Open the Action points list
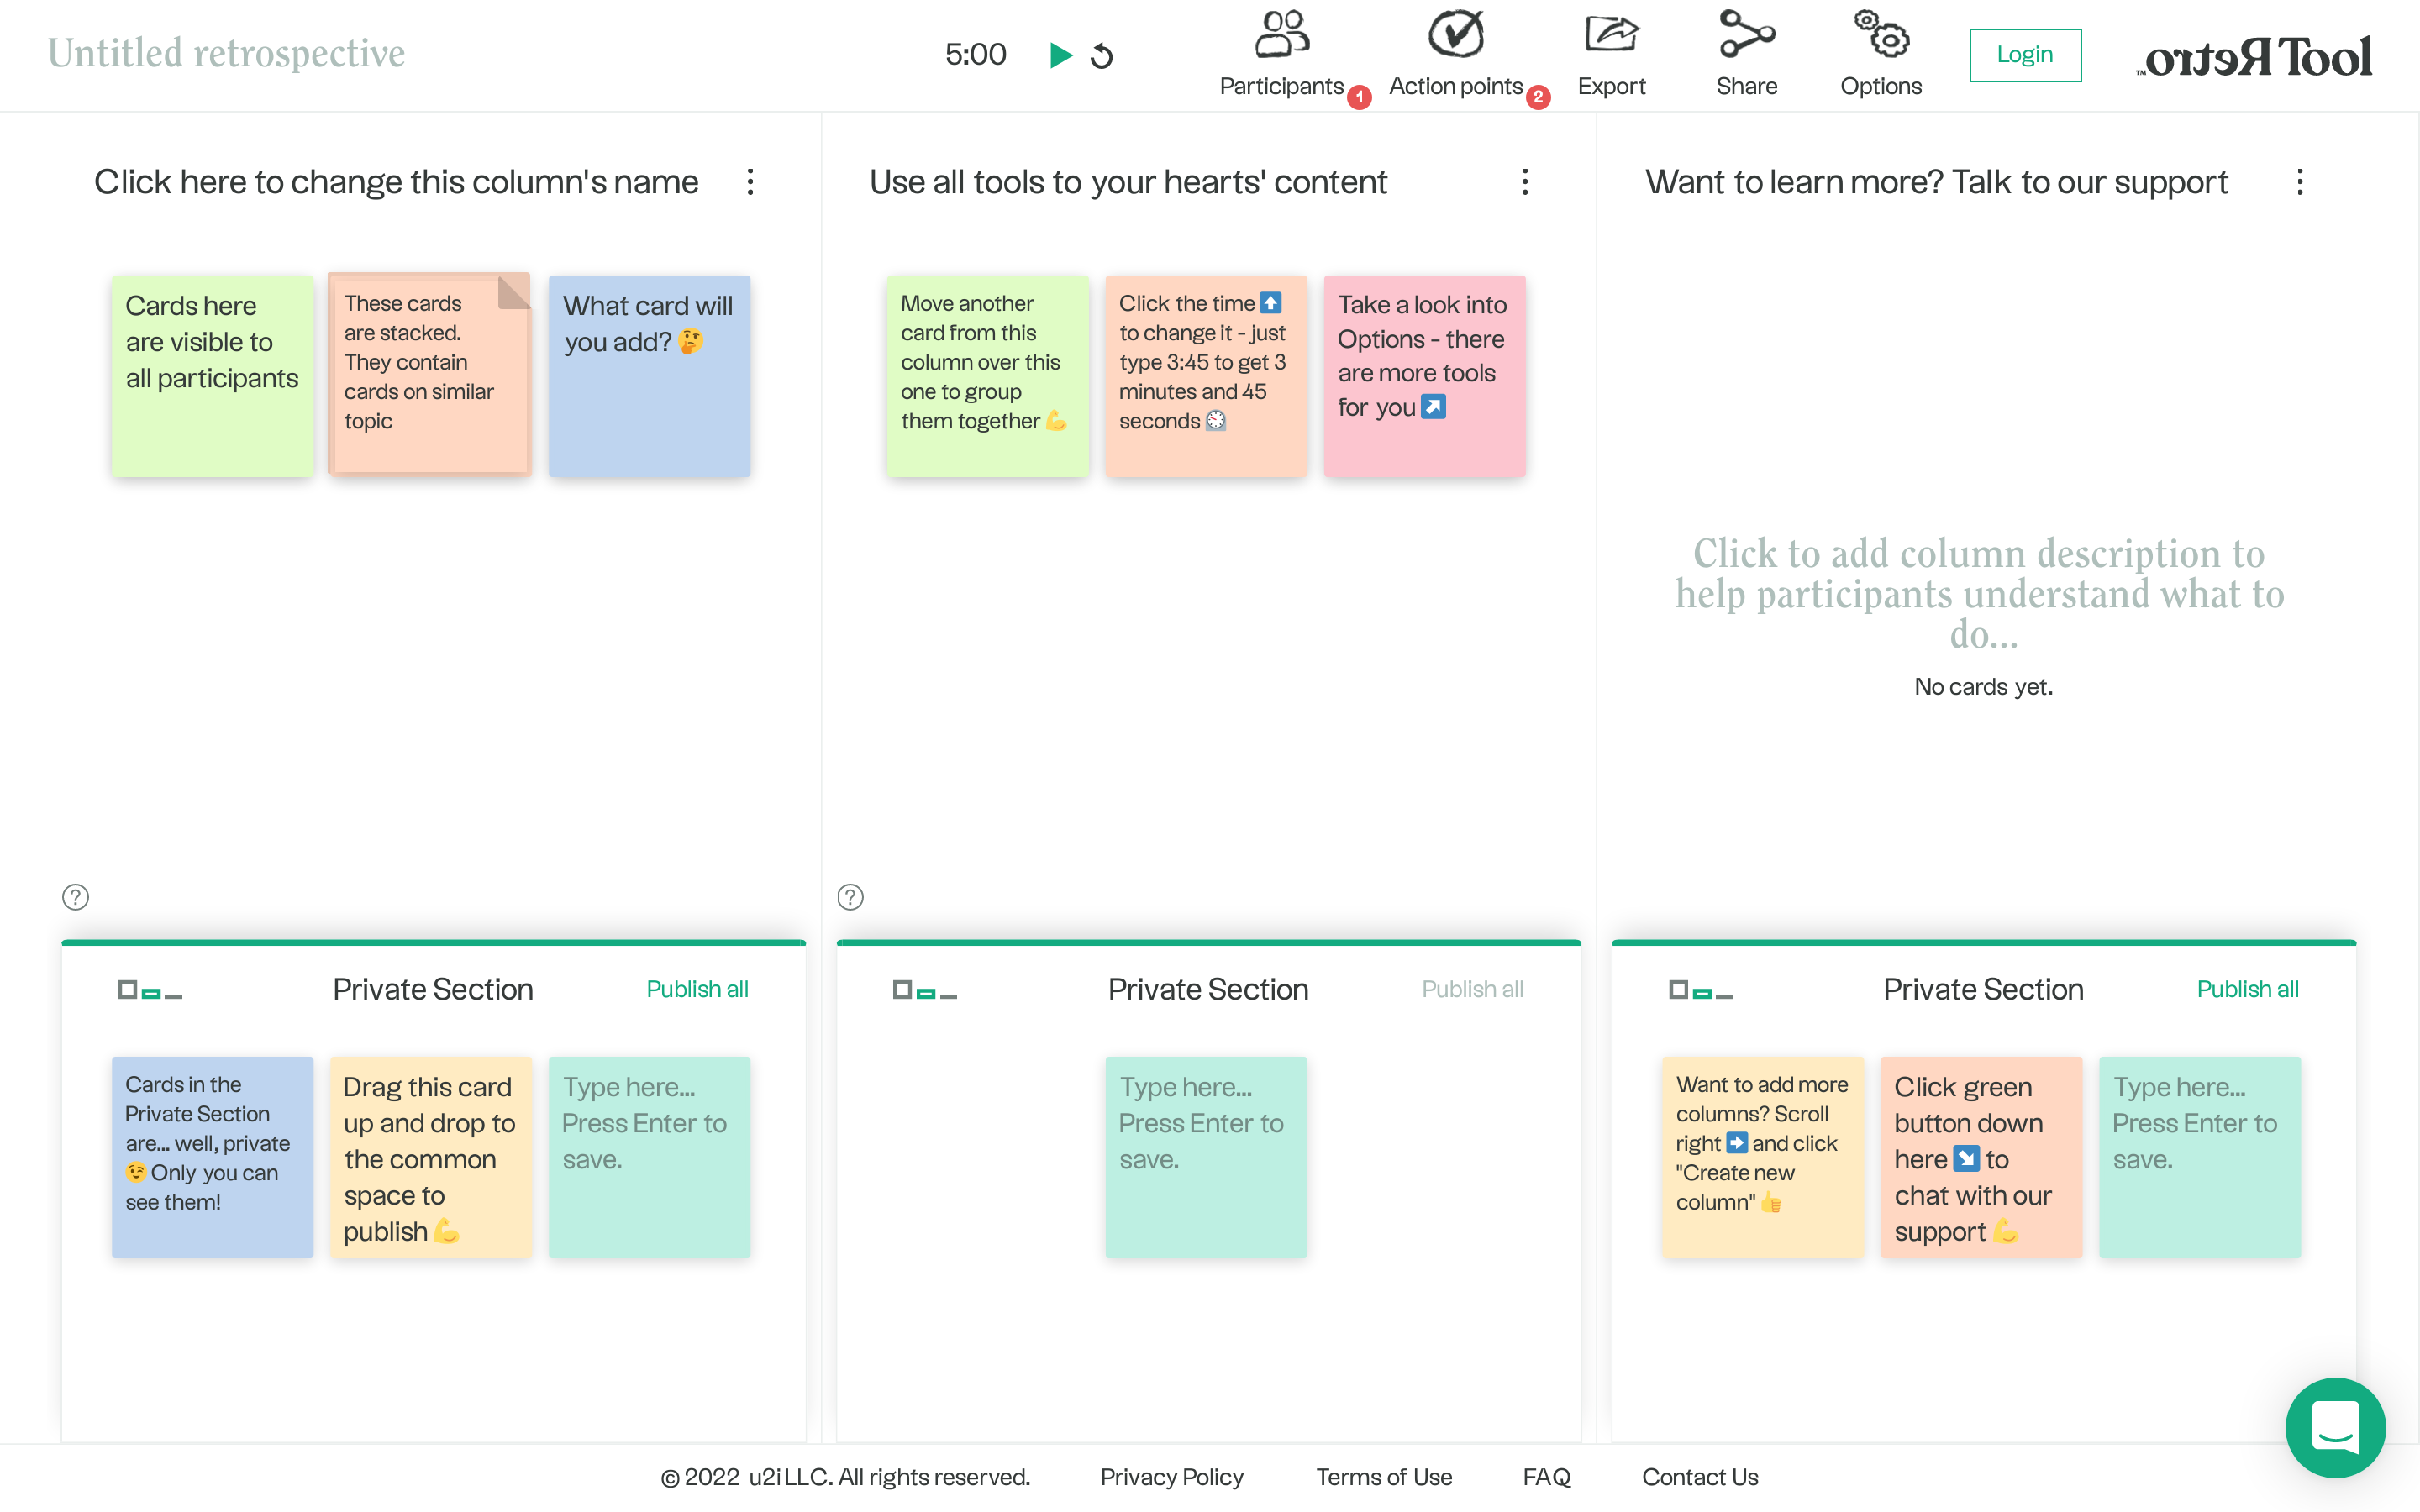This screenshot has width=2420, height=1512. coord(1455,54)
